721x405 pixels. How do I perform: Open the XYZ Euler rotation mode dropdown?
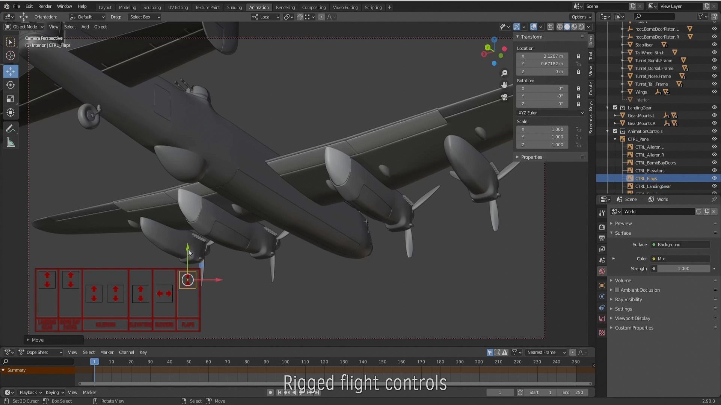(550, 113)
